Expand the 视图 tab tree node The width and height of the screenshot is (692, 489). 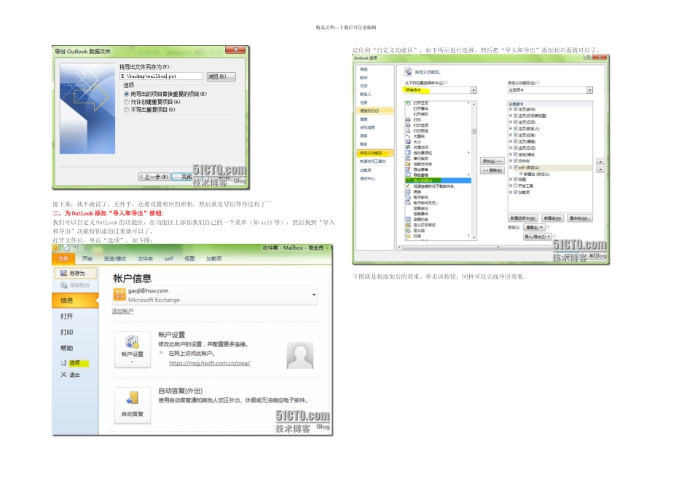coord(511,180)
